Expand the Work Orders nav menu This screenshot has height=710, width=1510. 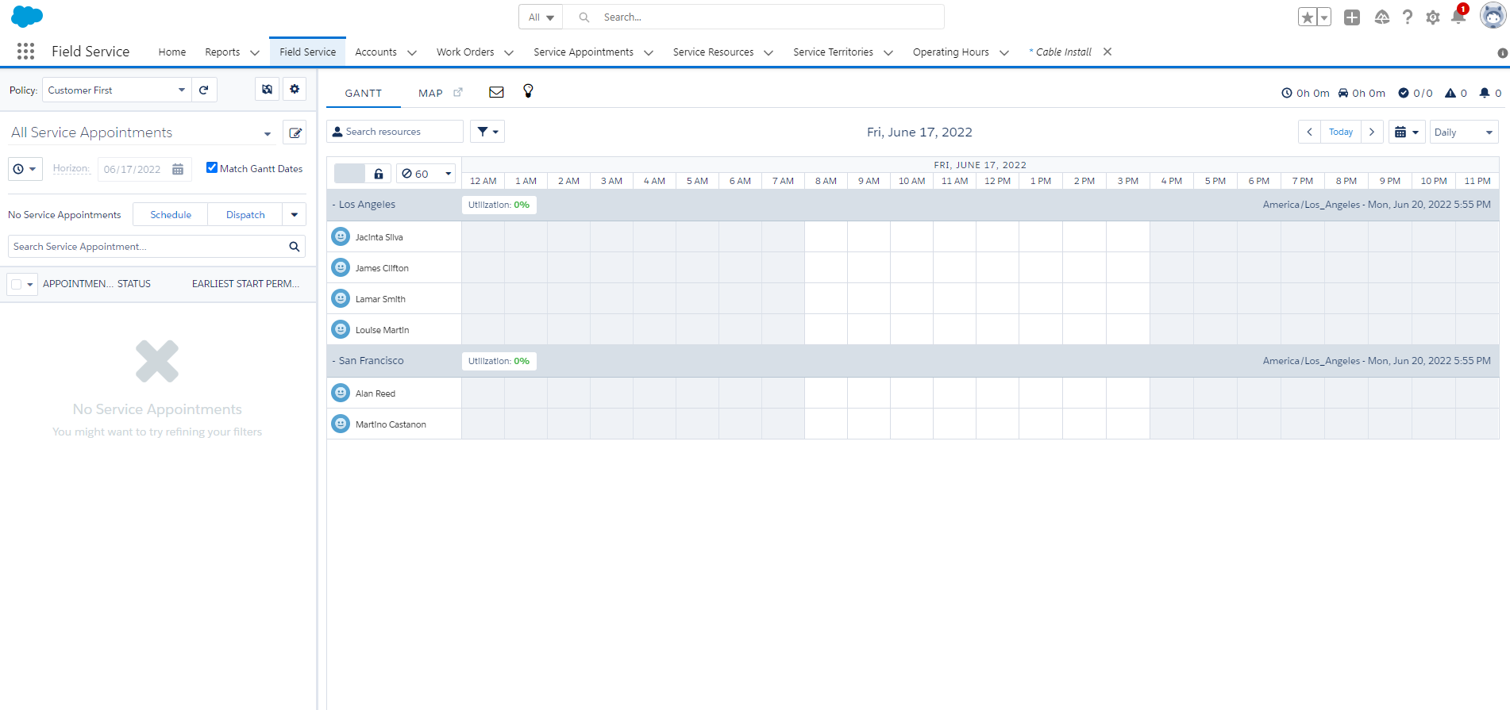pos(509,52)
